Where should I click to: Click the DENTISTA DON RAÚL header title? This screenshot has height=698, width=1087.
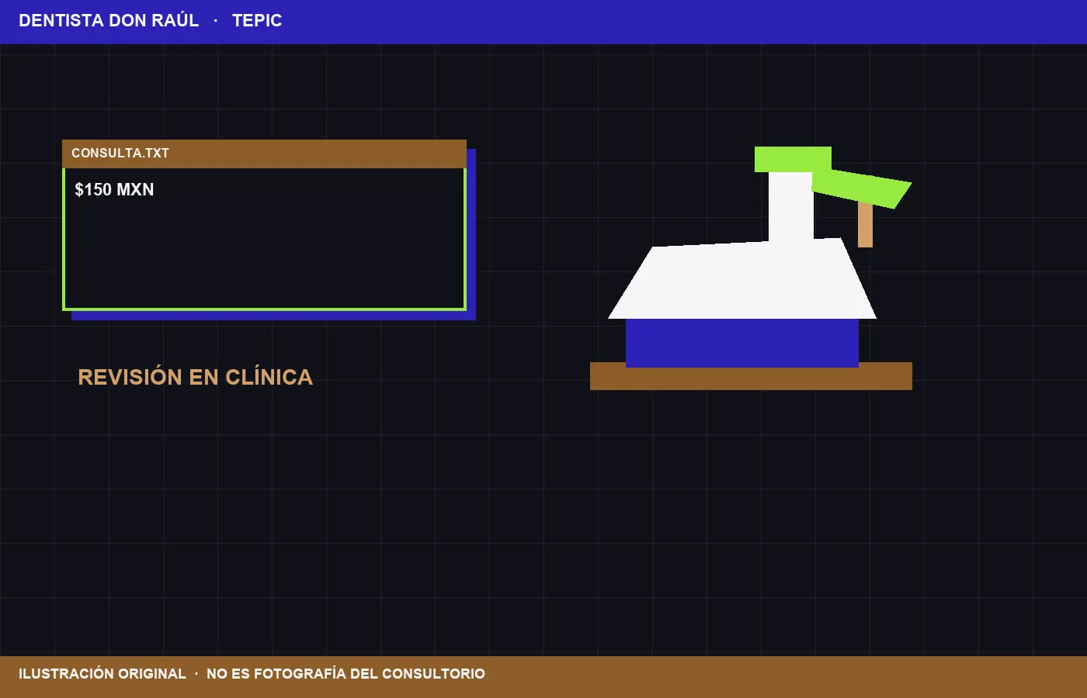point(109,21)
